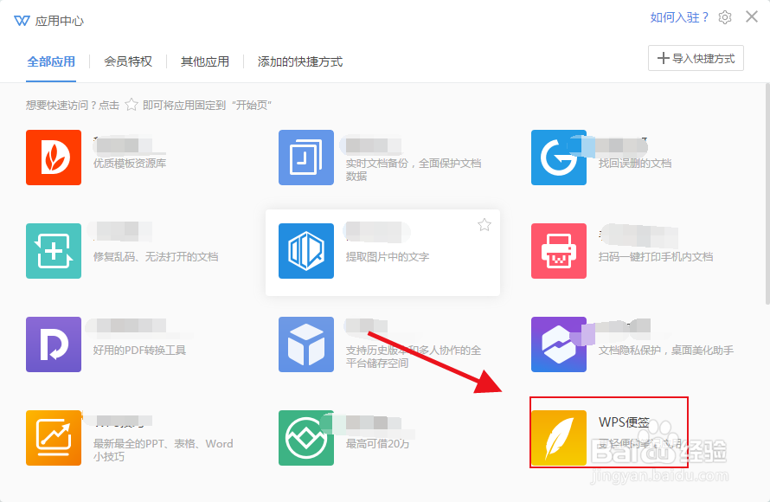Click the 文档隐私保护，桌面美化助手 description
Viewport: 770px width, 502px height.
click(666, 351)
